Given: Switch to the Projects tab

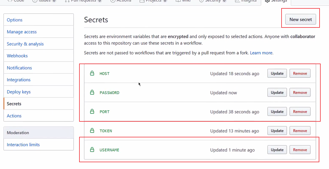Looking at the screenshot, I should tap(154, 2).
